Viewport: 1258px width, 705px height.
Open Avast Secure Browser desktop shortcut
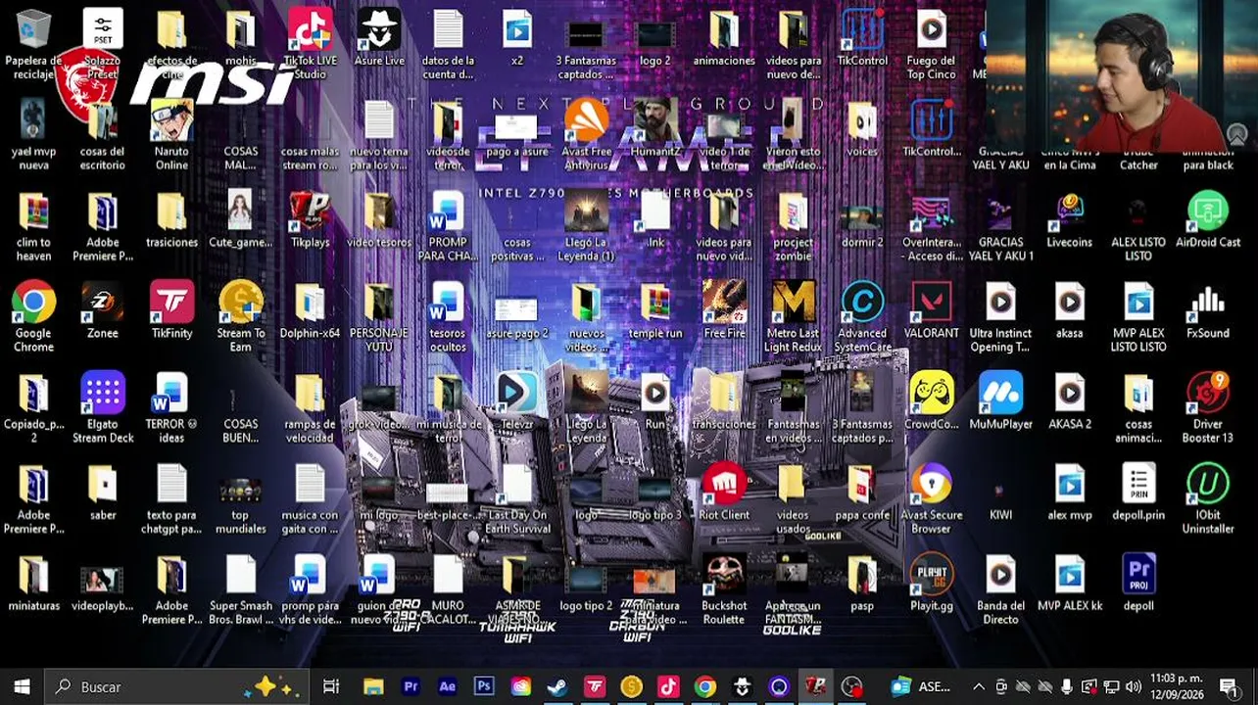[932, 499]
